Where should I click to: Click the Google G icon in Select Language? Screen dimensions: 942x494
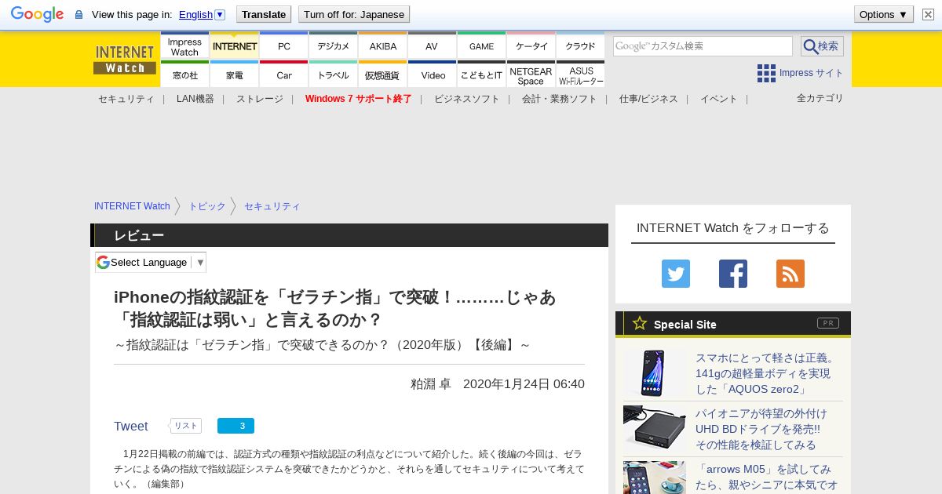click(x=103, y=262)
